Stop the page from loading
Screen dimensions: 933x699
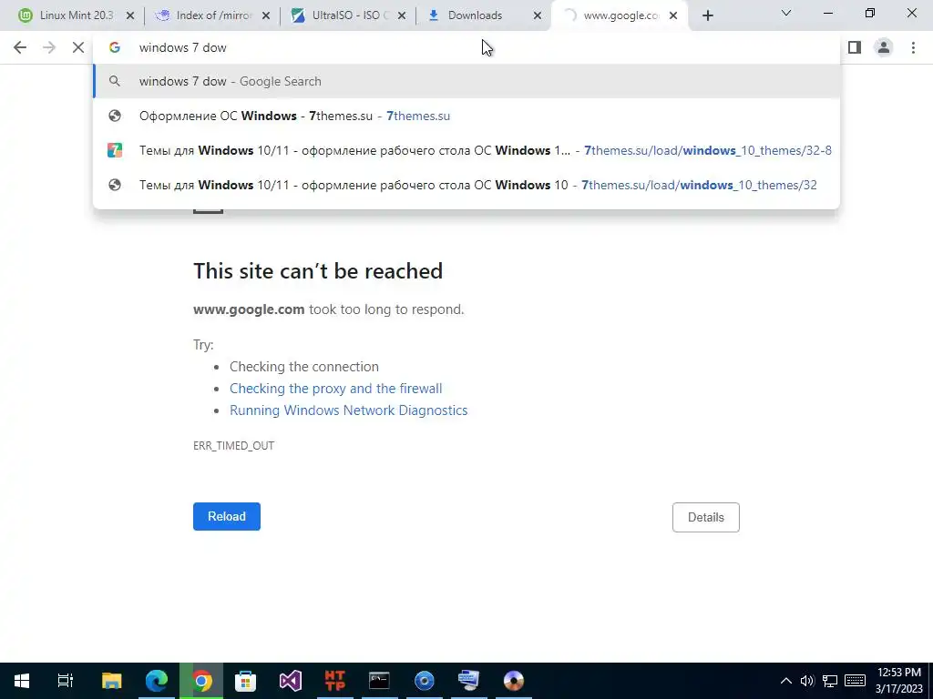(x=78, y=47)
